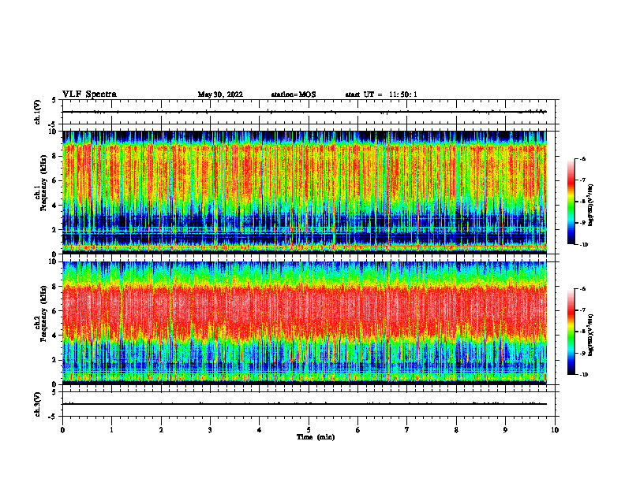This screenshot has width=625, height=482.
Task: Click the "9" tick on the time axis
Action: click(505, 430)
